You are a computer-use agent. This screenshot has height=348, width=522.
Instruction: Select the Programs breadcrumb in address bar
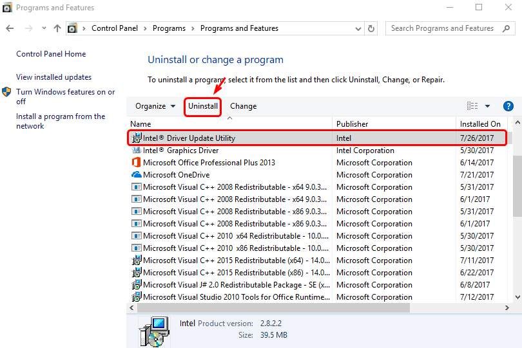(x=169, y=28)
